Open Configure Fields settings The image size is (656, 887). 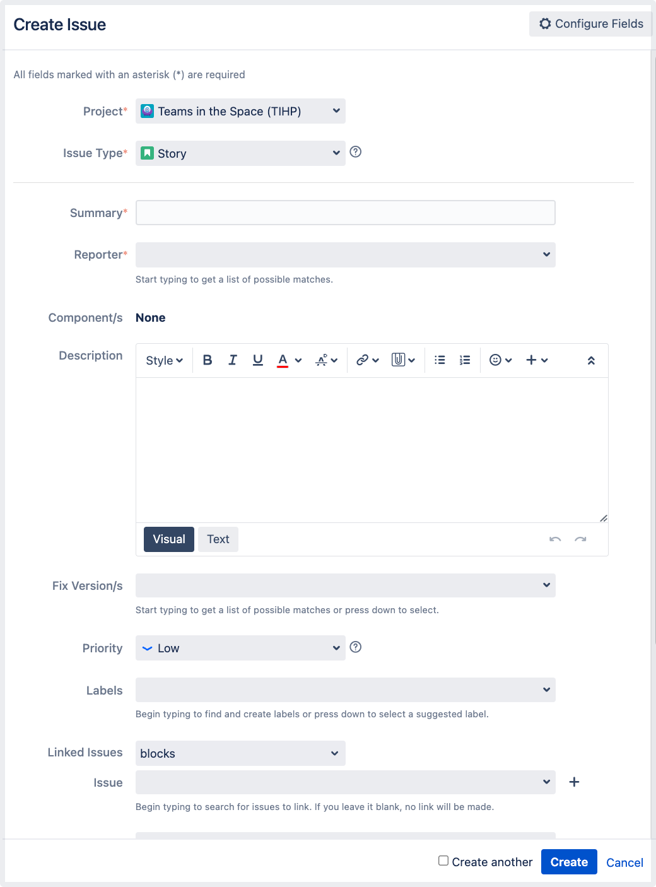click(590, 23)
